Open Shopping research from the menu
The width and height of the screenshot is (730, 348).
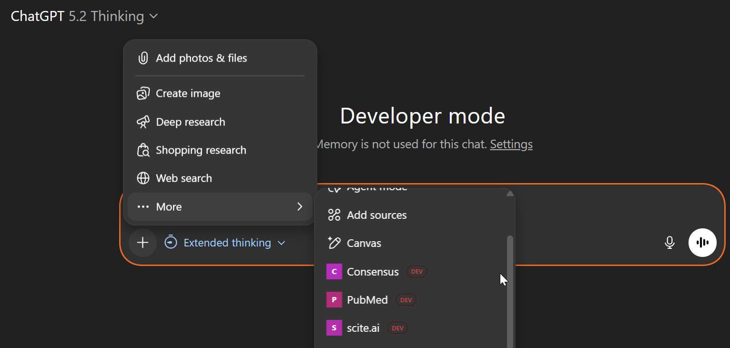click(201, 150)
